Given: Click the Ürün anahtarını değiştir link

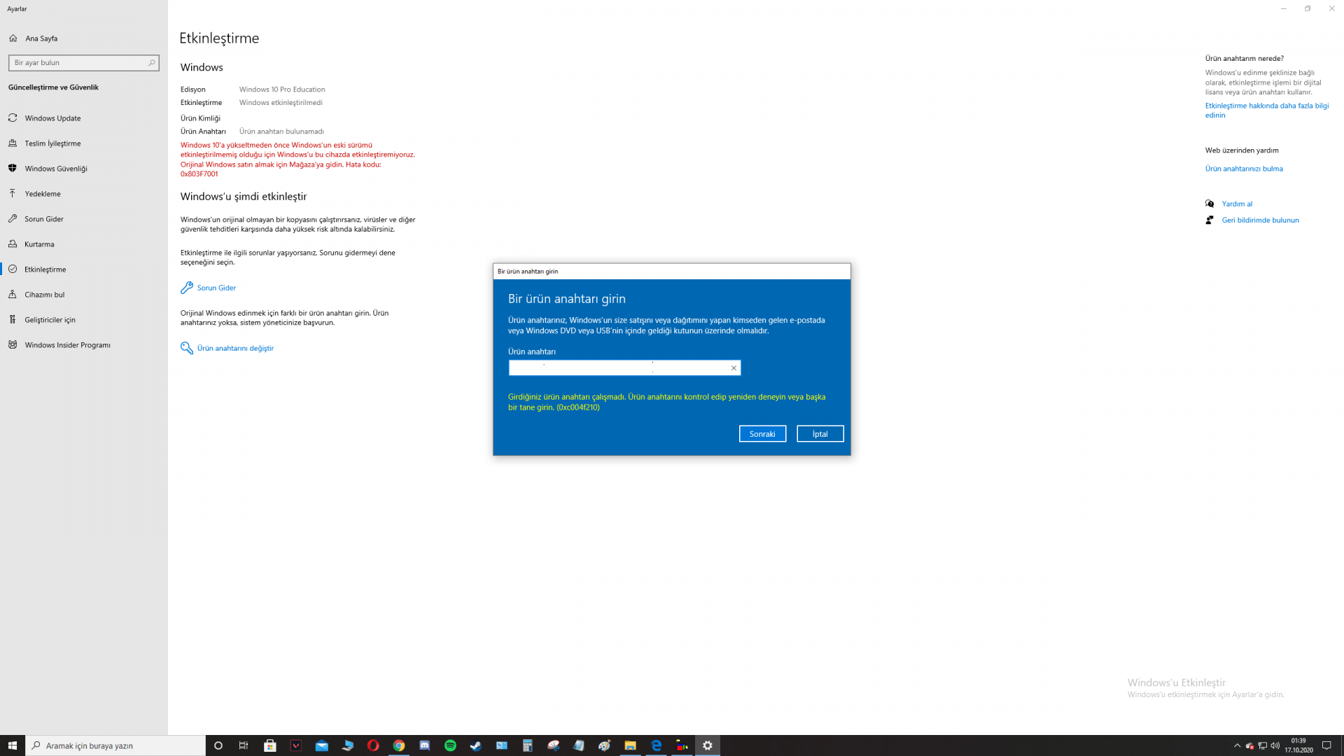Looking at the screenshot, I should (x=234, y=348).
